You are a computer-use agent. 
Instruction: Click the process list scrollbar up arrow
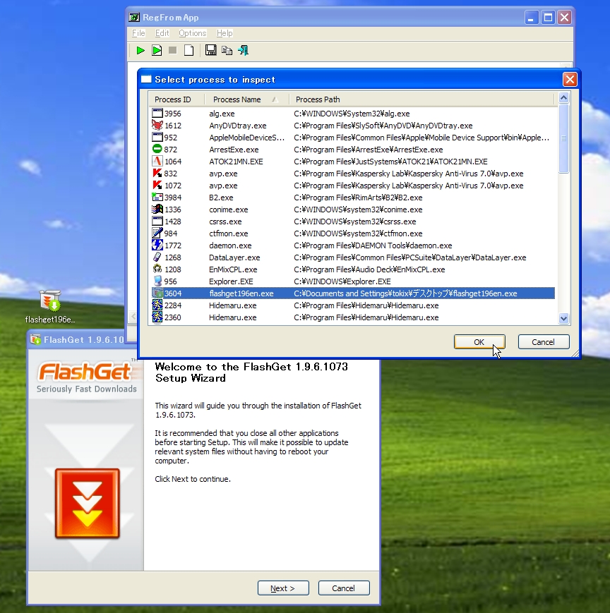click(564, 98)
